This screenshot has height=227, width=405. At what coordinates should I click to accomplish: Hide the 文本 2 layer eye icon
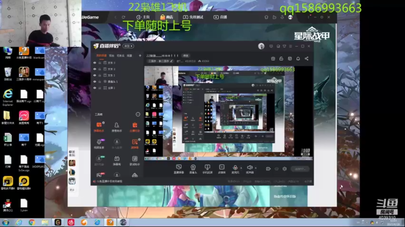[95, 69]
